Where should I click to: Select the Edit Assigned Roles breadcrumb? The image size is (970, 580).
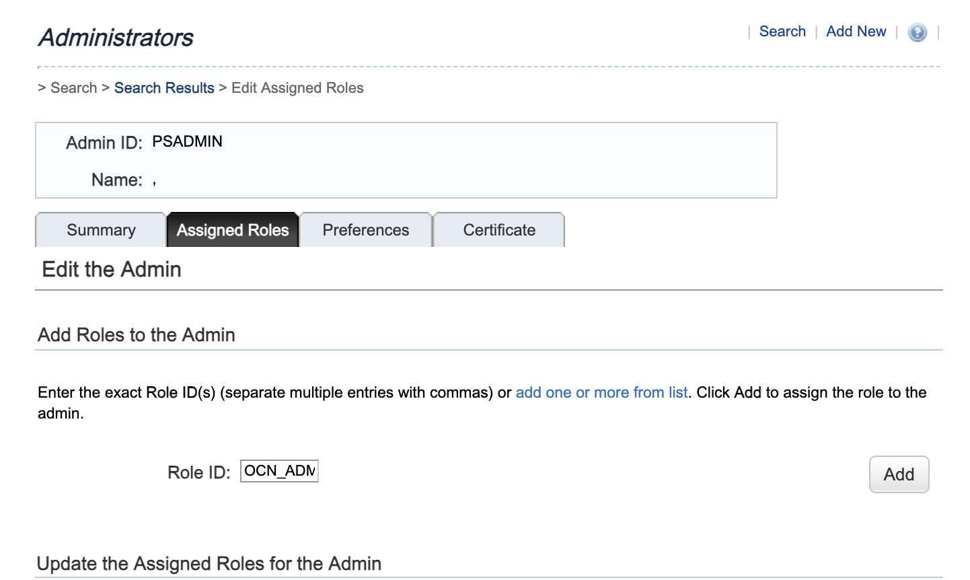click(x=297, y=87)
